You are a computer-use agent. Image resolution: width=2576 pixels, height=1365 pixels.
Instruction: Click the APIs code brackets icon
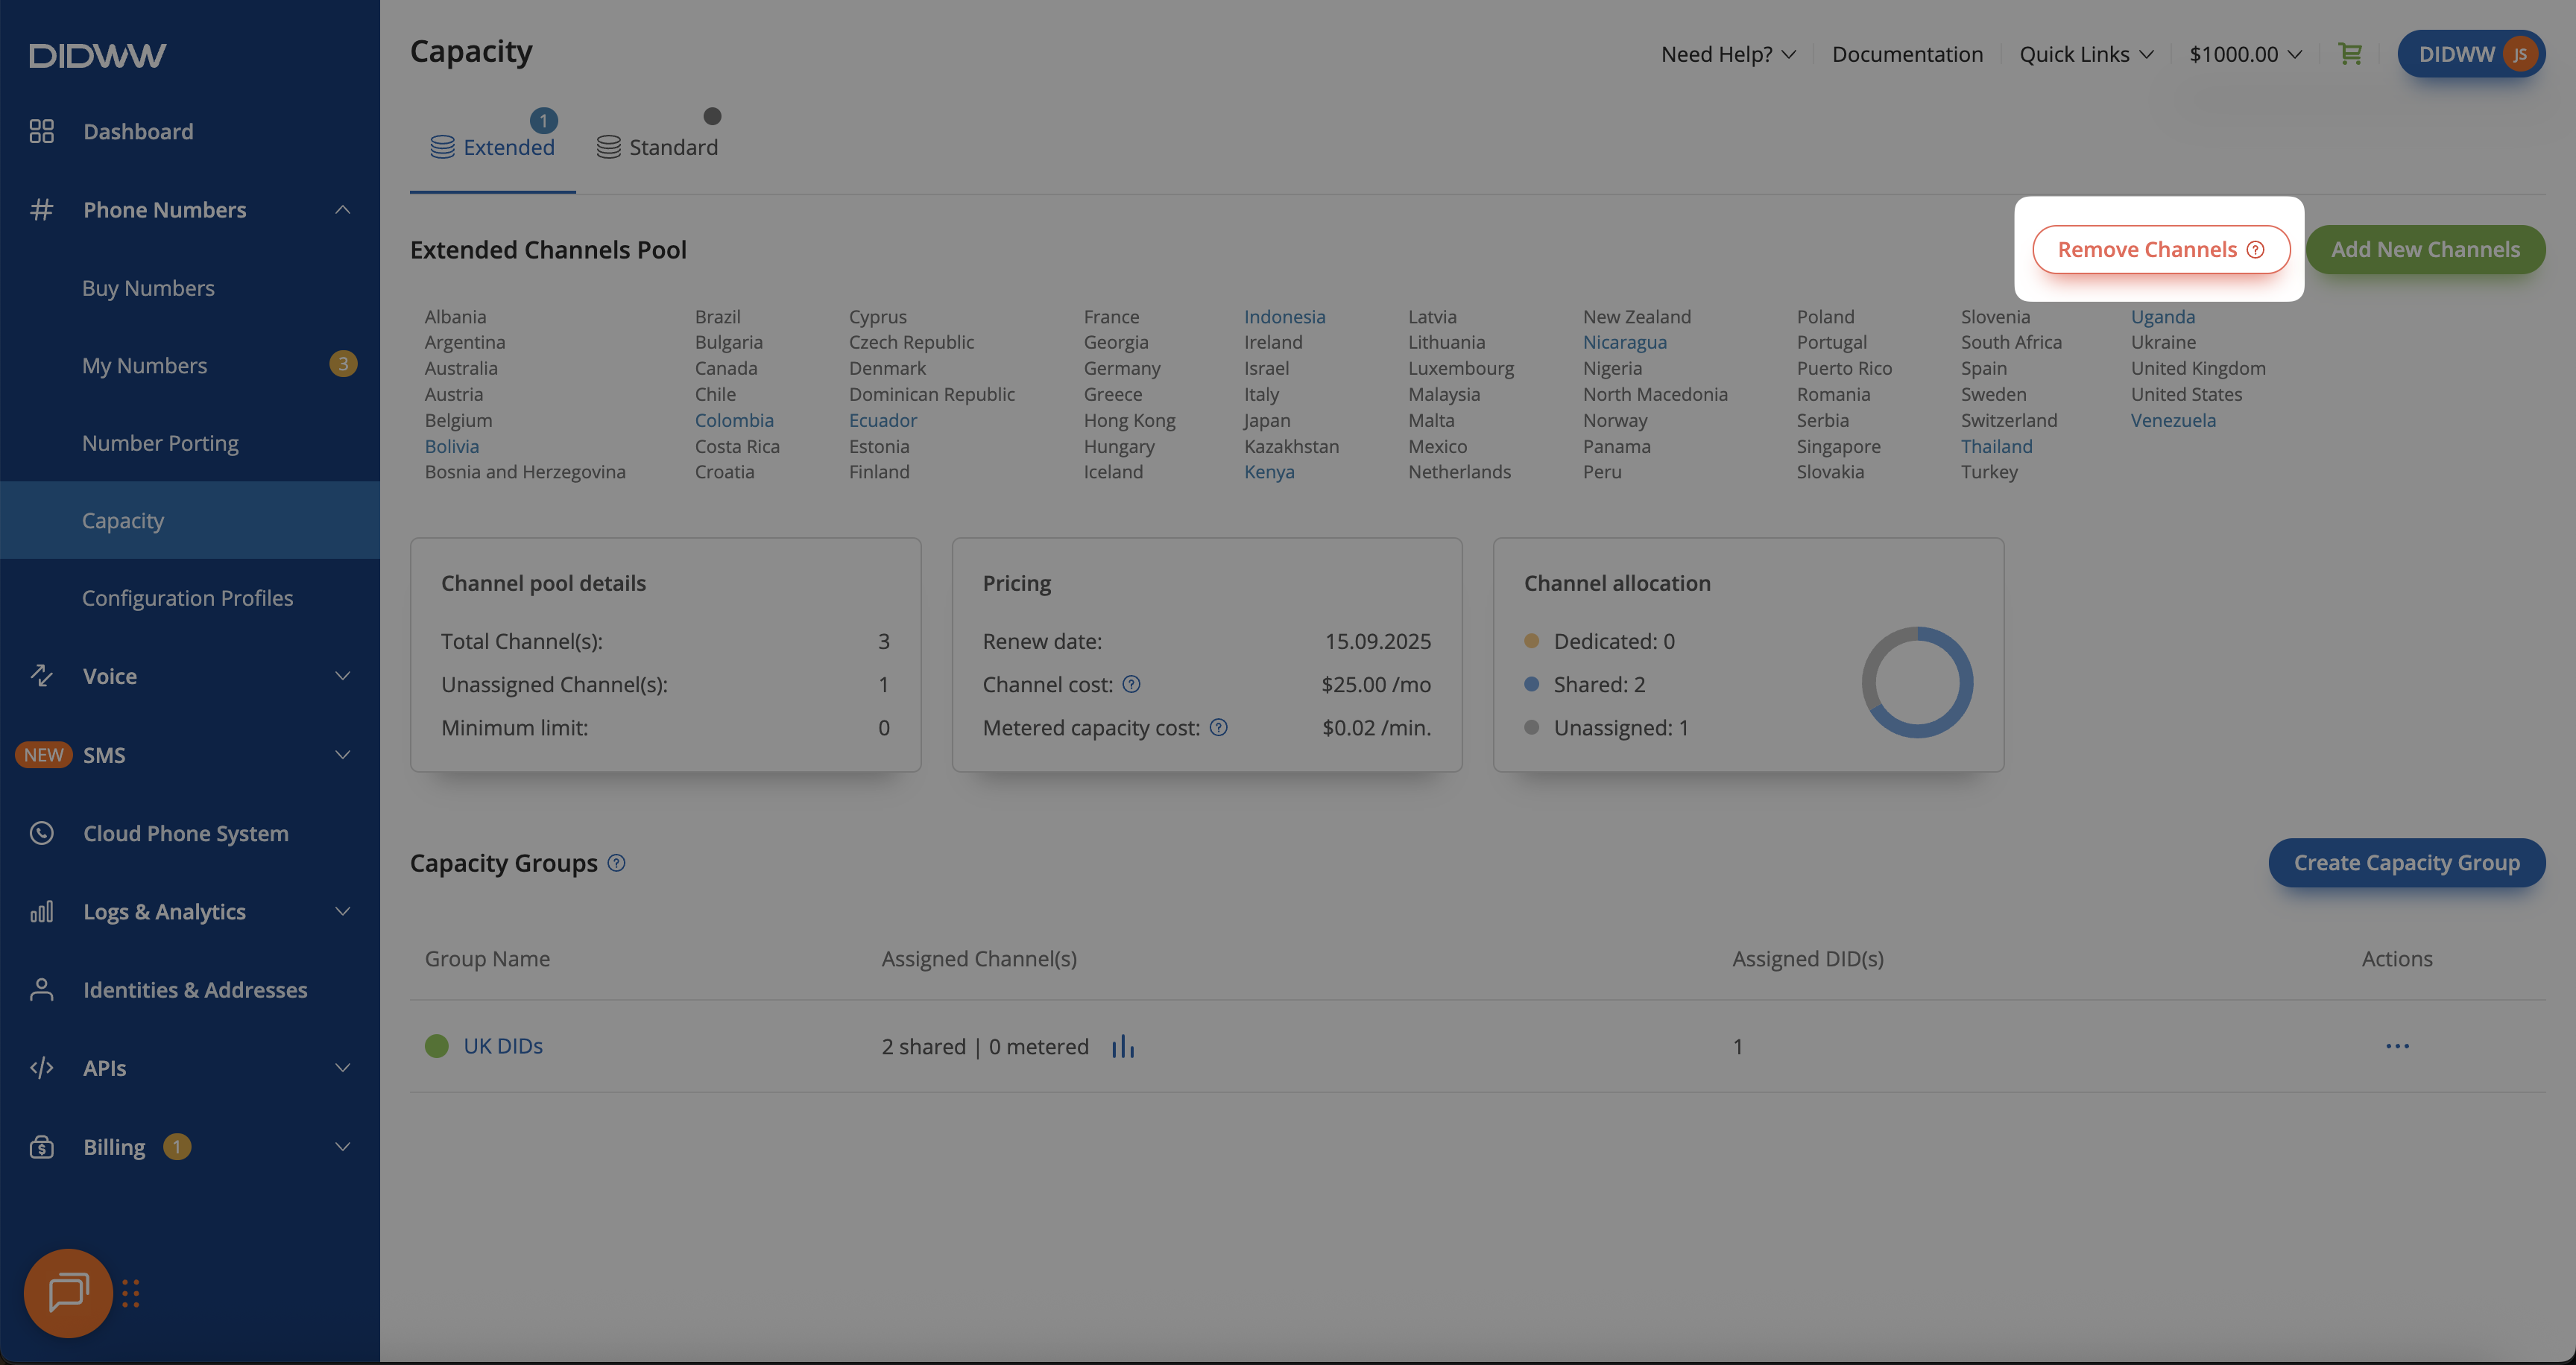tap(41, 1067)
